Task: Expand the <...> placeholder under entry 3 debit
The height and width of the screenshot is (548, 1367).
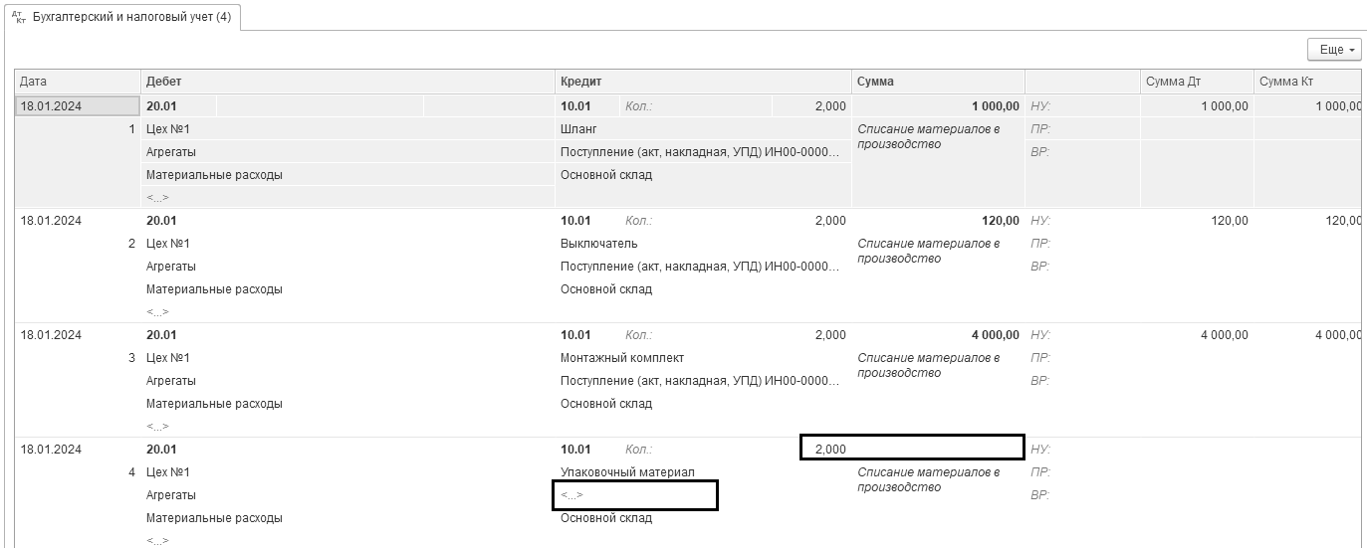Action: (157, 427)
